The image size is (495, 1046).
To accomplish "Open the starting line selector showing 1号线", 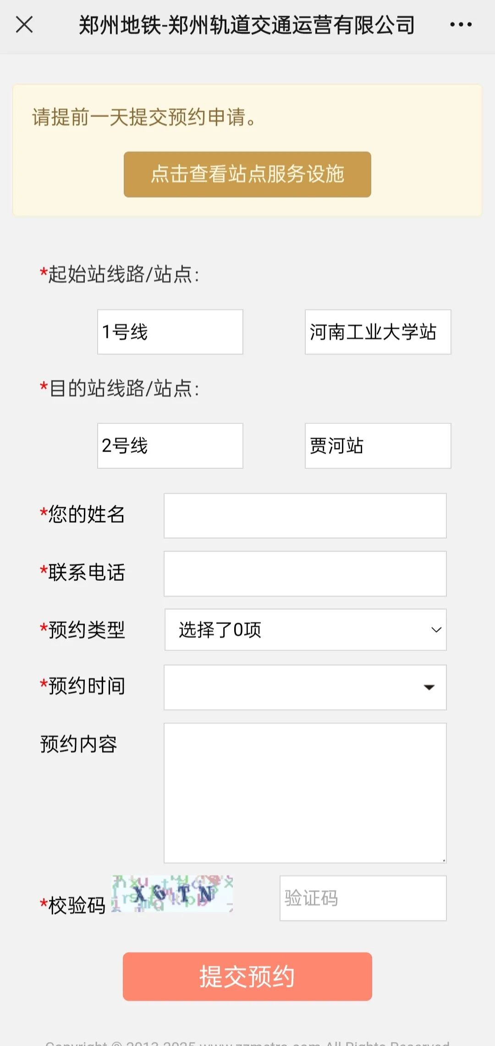I will tap(170, 332).
